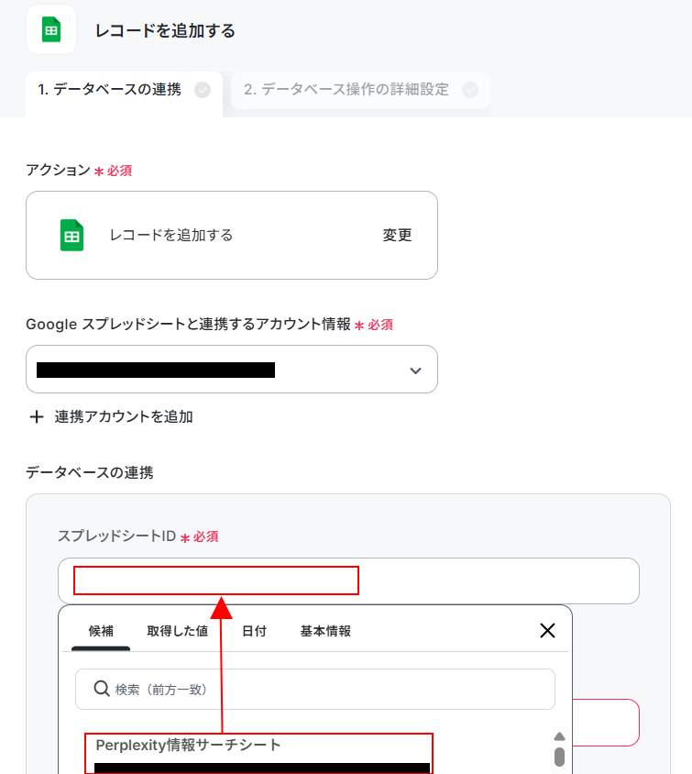Focus the スプレッドシートID input field
This screenshot has width=692, height=774.
pyautogui.click(x=348, y=581)
